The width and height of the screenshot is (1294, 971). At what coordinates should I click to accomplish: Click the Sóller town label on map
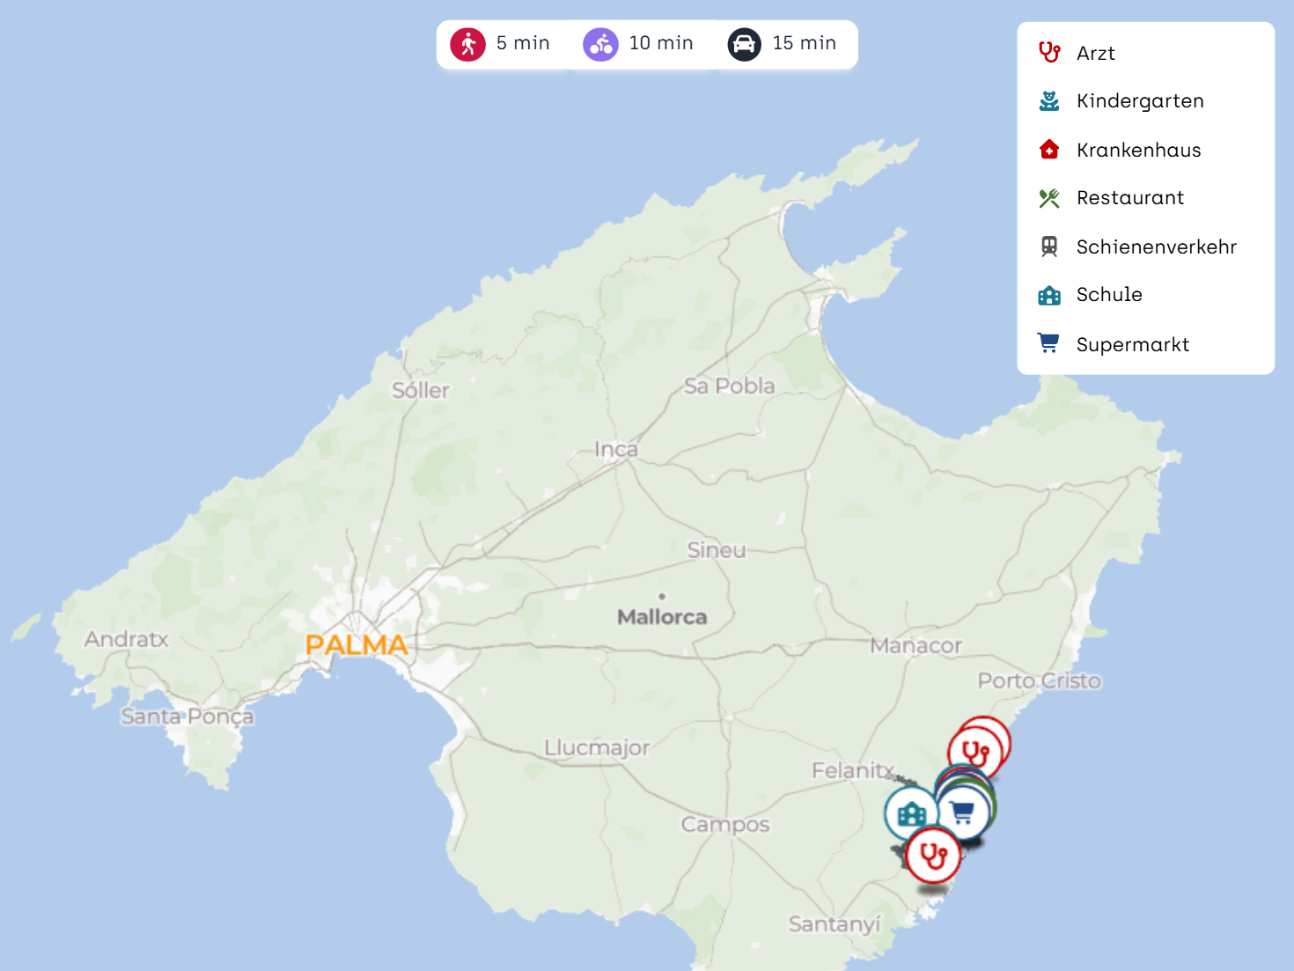tap(420, 391)
